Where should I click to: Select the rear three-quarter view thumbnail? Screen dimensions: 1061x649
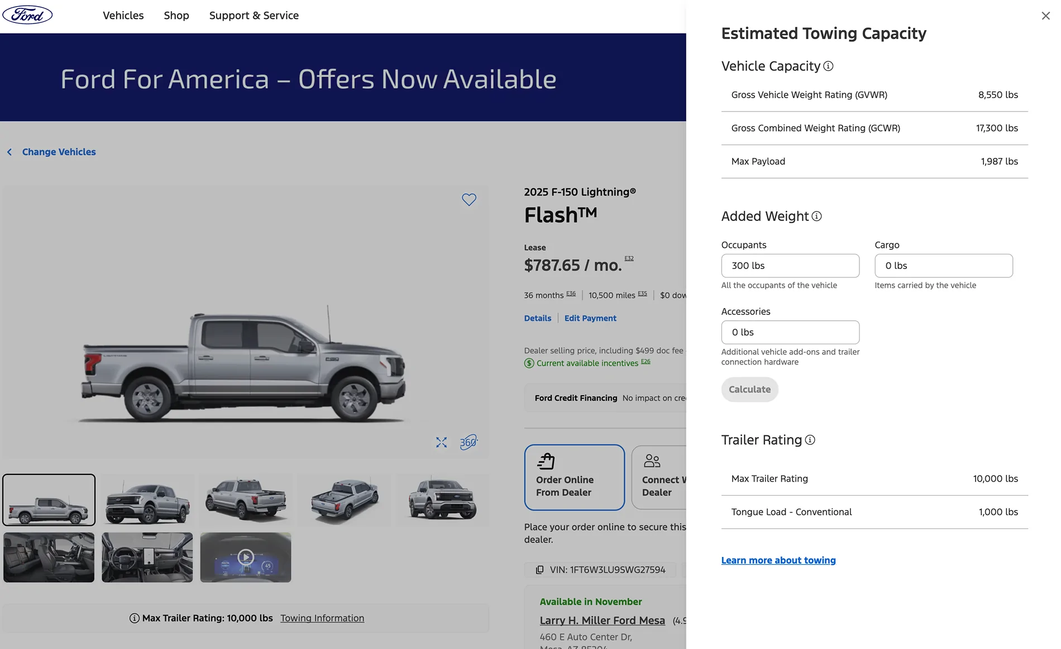click(246, 500)
